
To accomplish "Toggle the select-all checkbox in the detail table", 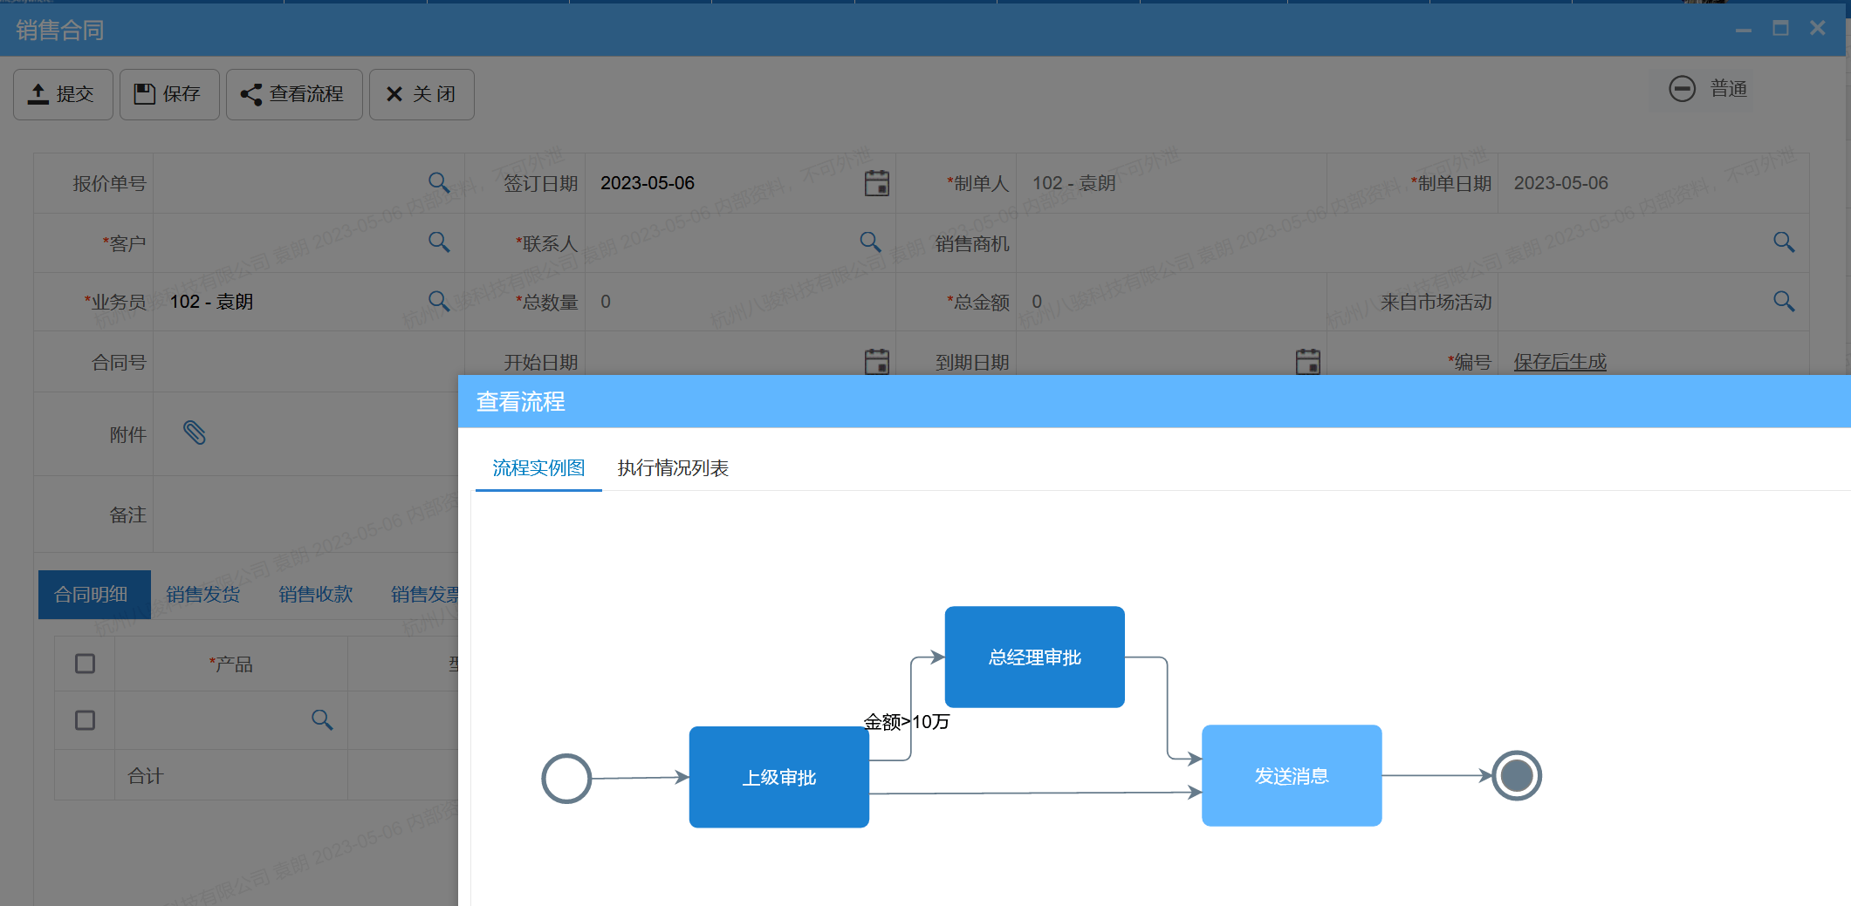I will click(x=84, y=664).
